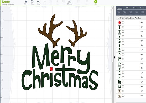Toggle visibility of letter e layer

pos(142,50)
